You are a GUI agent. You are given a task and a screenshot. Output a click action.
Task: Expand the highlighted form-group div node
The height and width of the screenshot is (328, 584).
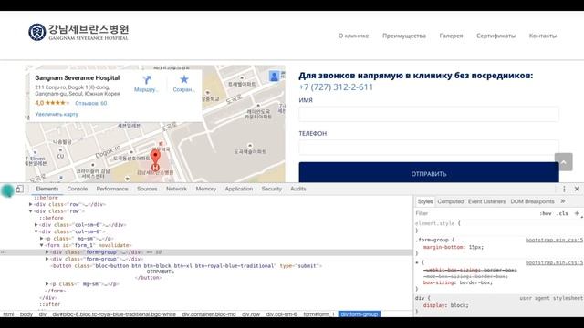[x=47, y=252]
